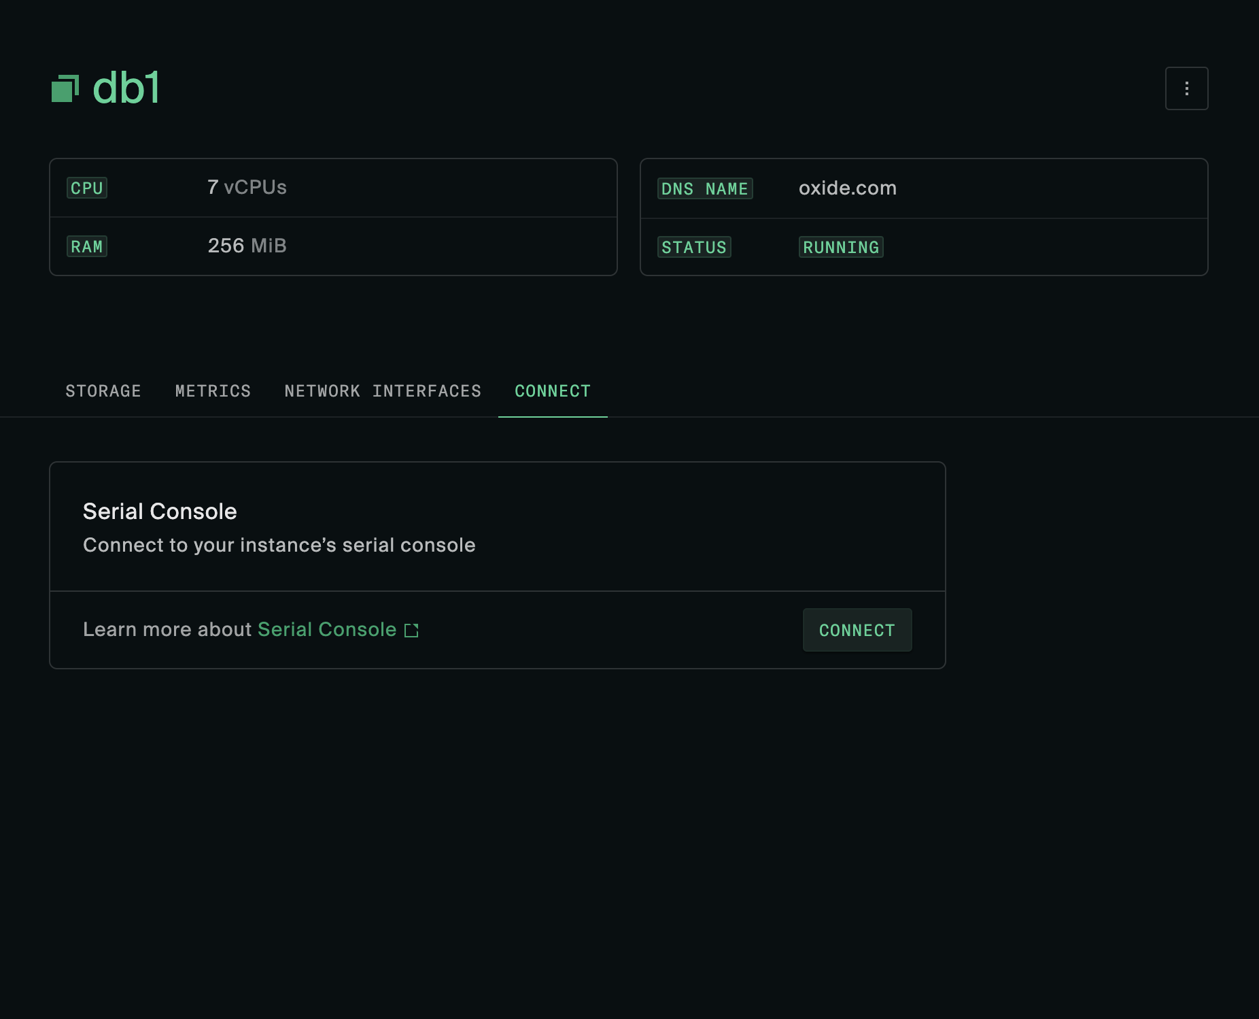Select the Connect tab
The image size is (1259, 1019).
tap(553, 391)
